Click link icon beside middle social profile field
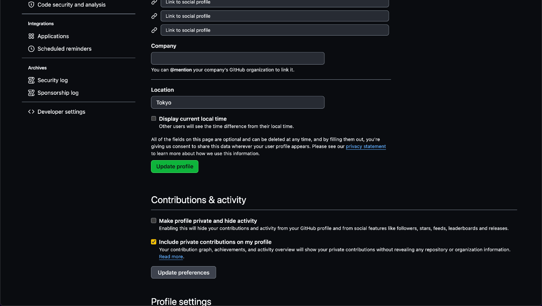The image size is (542, 306). click(x=154, y=16)
